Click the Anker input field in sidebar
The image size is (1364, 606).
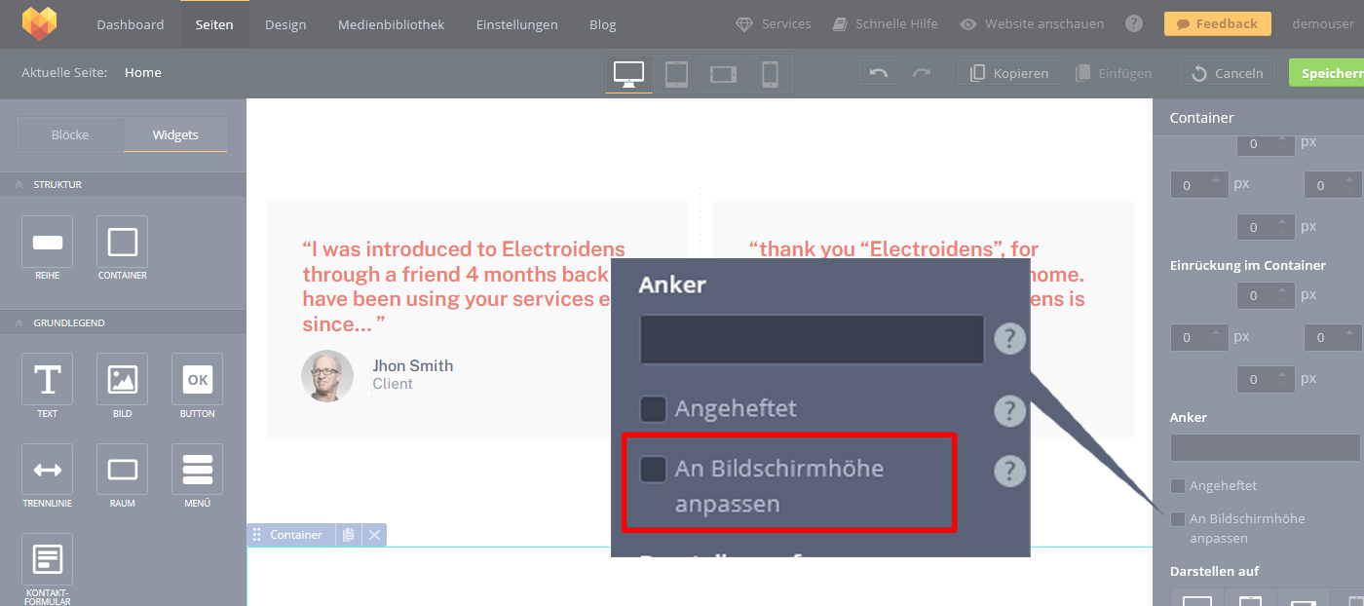click(x=1264, y=448)
